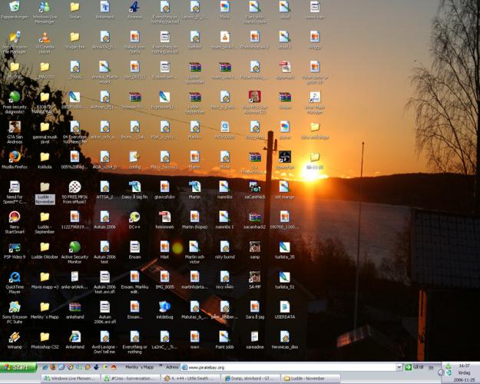Launch Mozilla Firefox from the desktop
Viewport: 480px width, 384px height.
point(15,157)
